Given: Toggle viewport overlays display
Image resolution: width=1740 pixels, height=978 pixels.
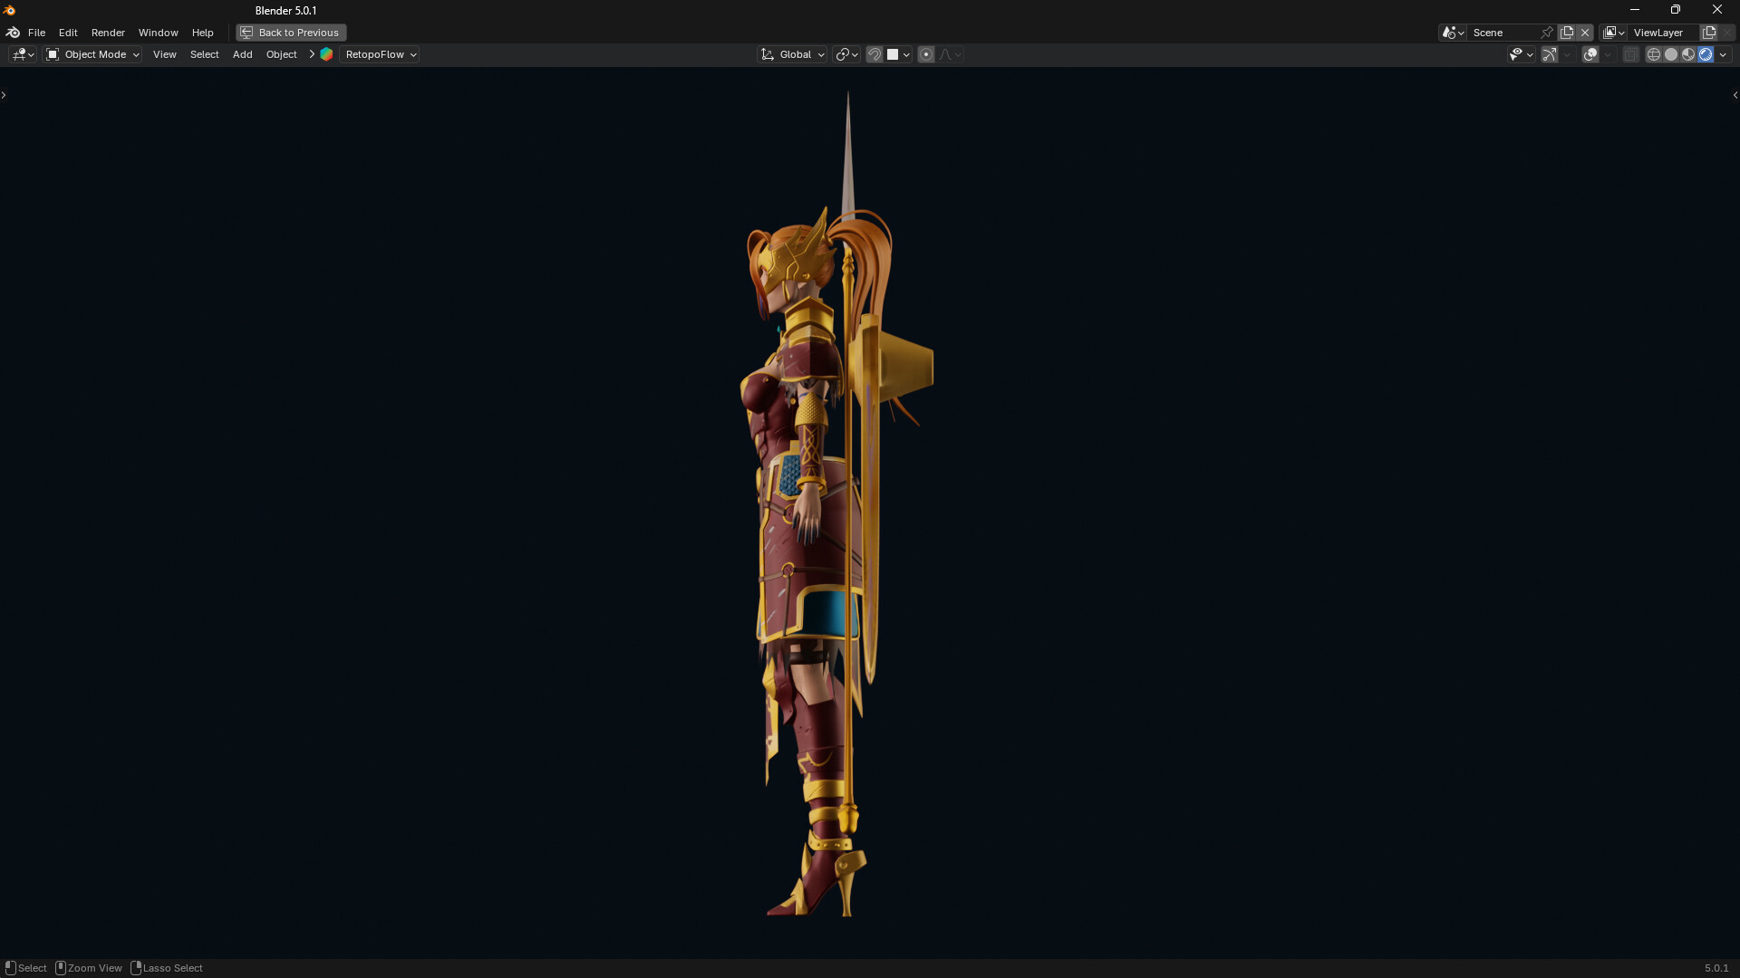Looking at the screenshot, I should (1590, 54).
